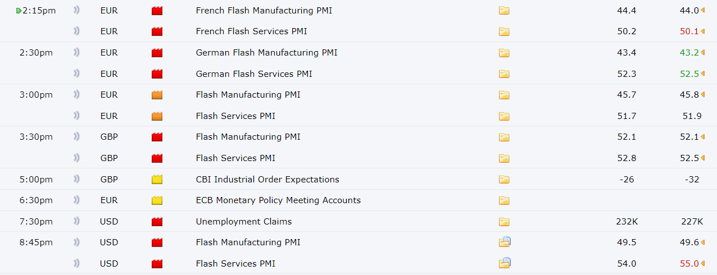717x275 pixels.
Task: Toggle sound alert for GBP Flash Services PMI
Action: 76,158
